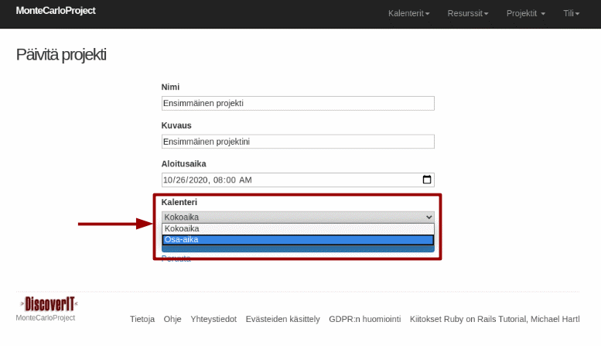The image size is (601, 346).
Task: Open the Kalenterit dropdown menu
Action: (408, 14)
